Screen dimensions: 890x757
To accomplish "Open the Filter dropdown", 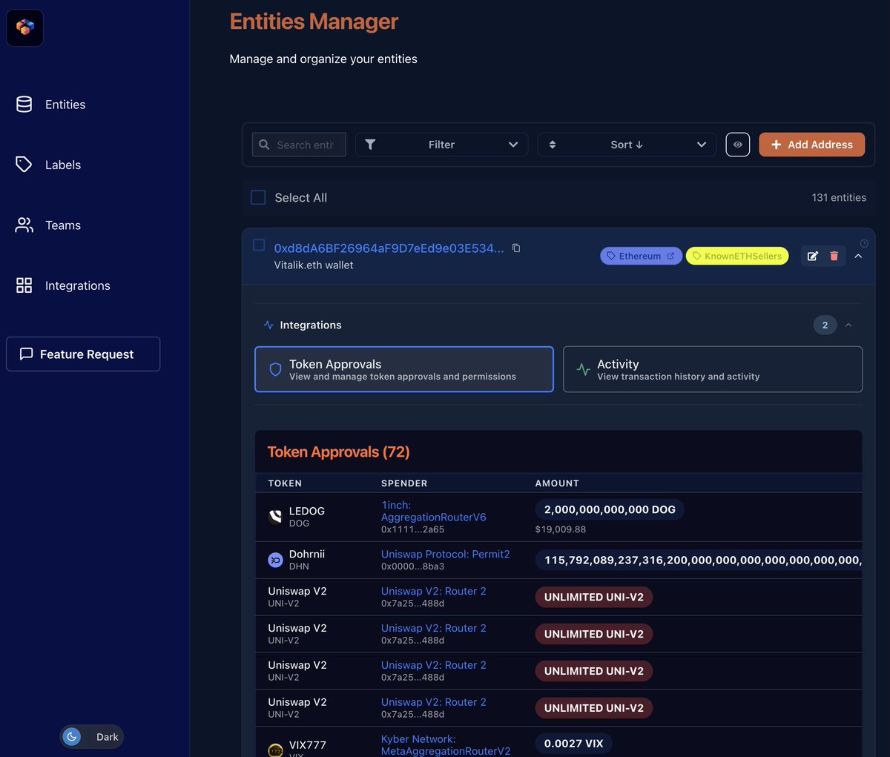I will (441, 145).
